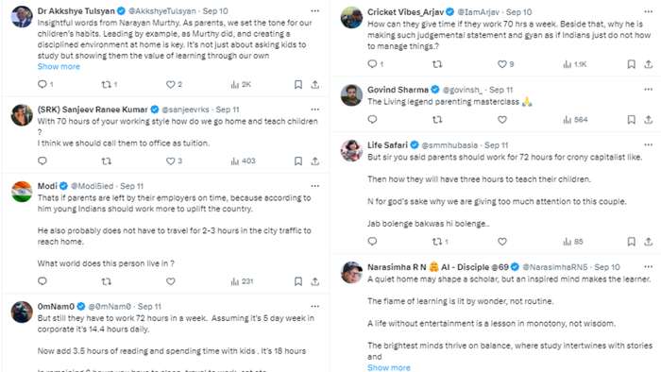This screenshot has height=372, width=661.
Task: Like Govind Sharma's tweet
Action: (x=502, y=120)
